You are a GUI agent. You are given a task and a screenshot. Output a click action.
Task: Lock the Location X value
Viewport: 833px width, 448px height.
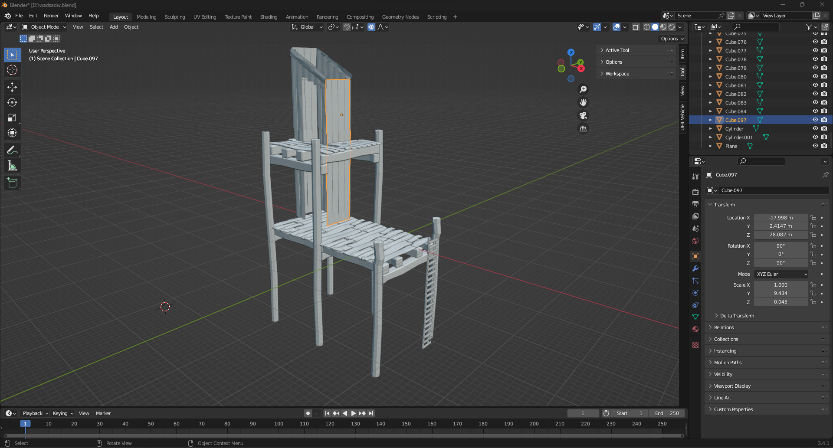813,218
